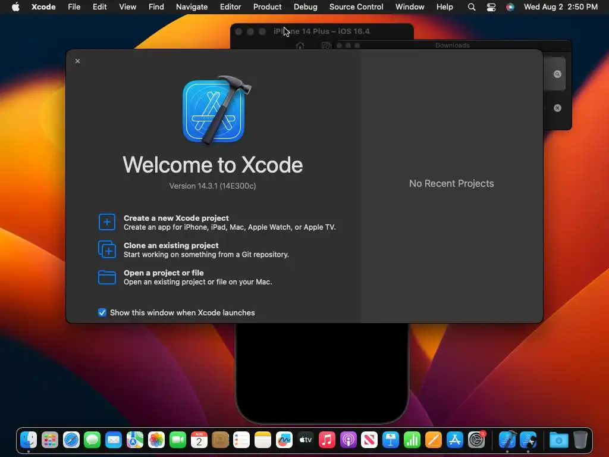Open the Help menu

tap(444, 7)
